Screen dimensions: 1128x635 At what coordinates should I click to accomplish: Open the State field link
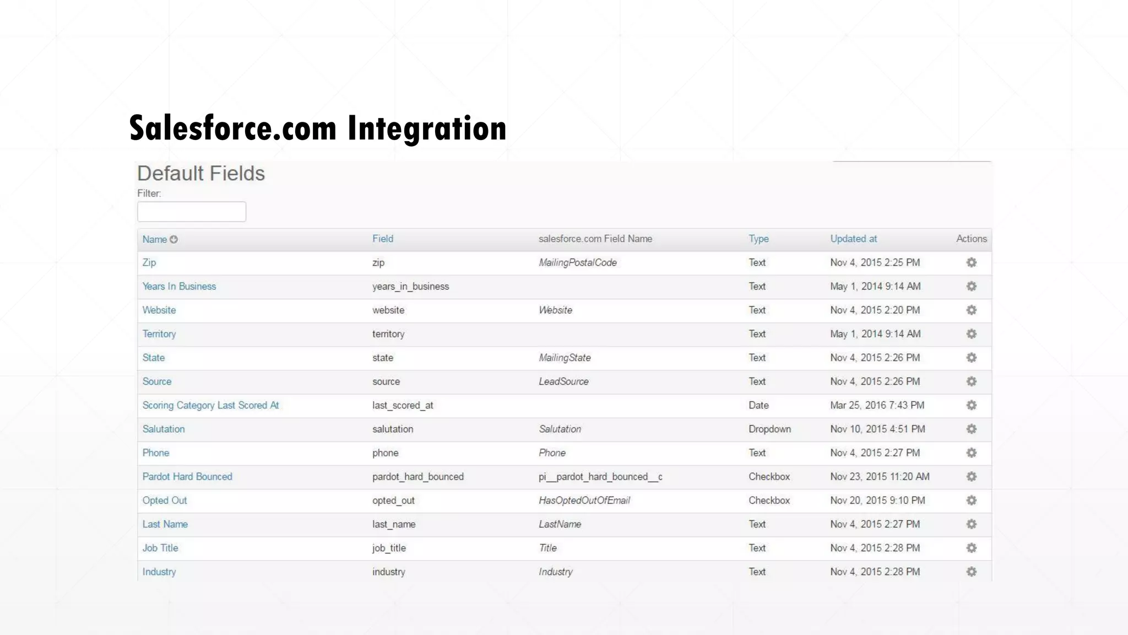[x=154, y=358]
